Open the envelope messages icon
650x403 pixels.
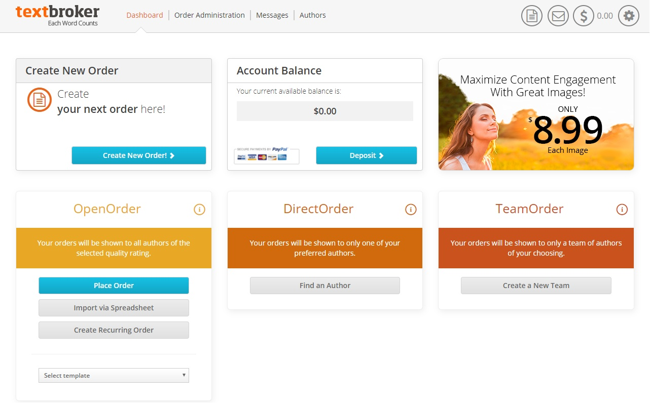click(558, 16)
